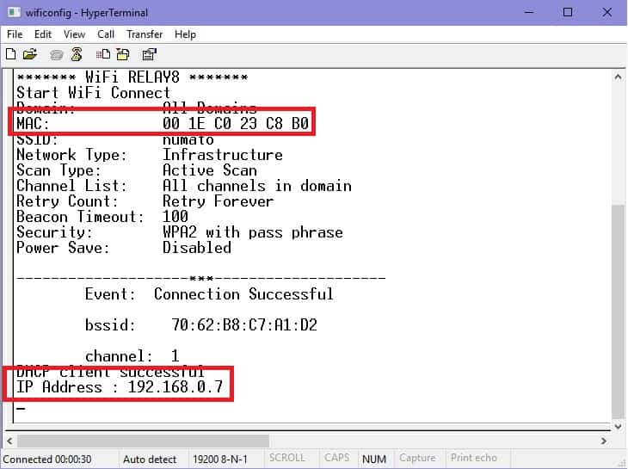This screenshot has width=628, height=469.
Task: Open the View menu
Action: coord(75,34)
